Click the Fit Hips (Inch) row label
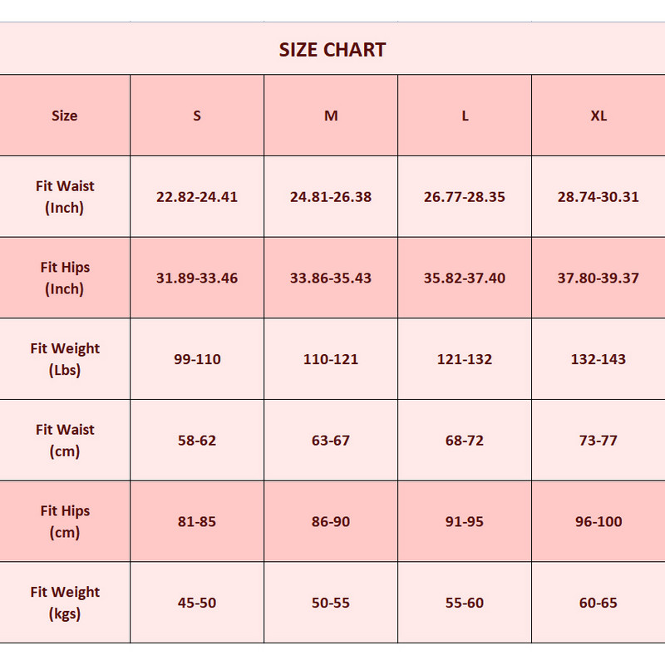Image resolution: width=665 pixels, height=665 pixels. [x=65, y=278]
